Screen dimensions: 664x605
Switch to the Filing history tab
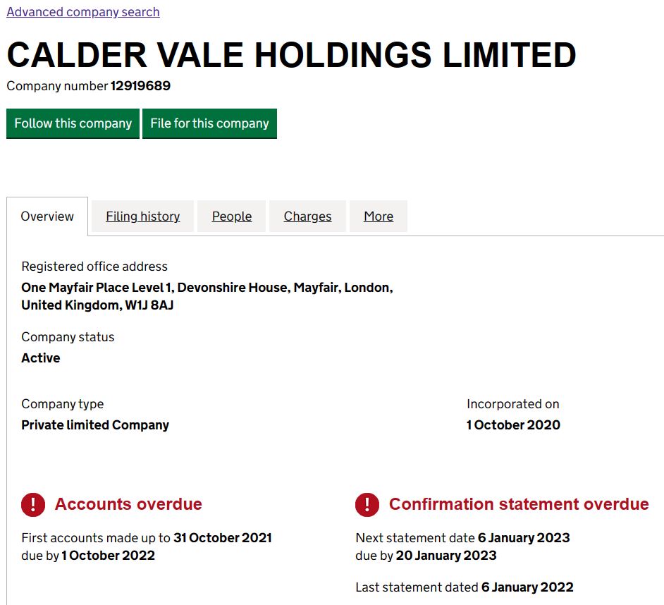(x=142, y=216)
